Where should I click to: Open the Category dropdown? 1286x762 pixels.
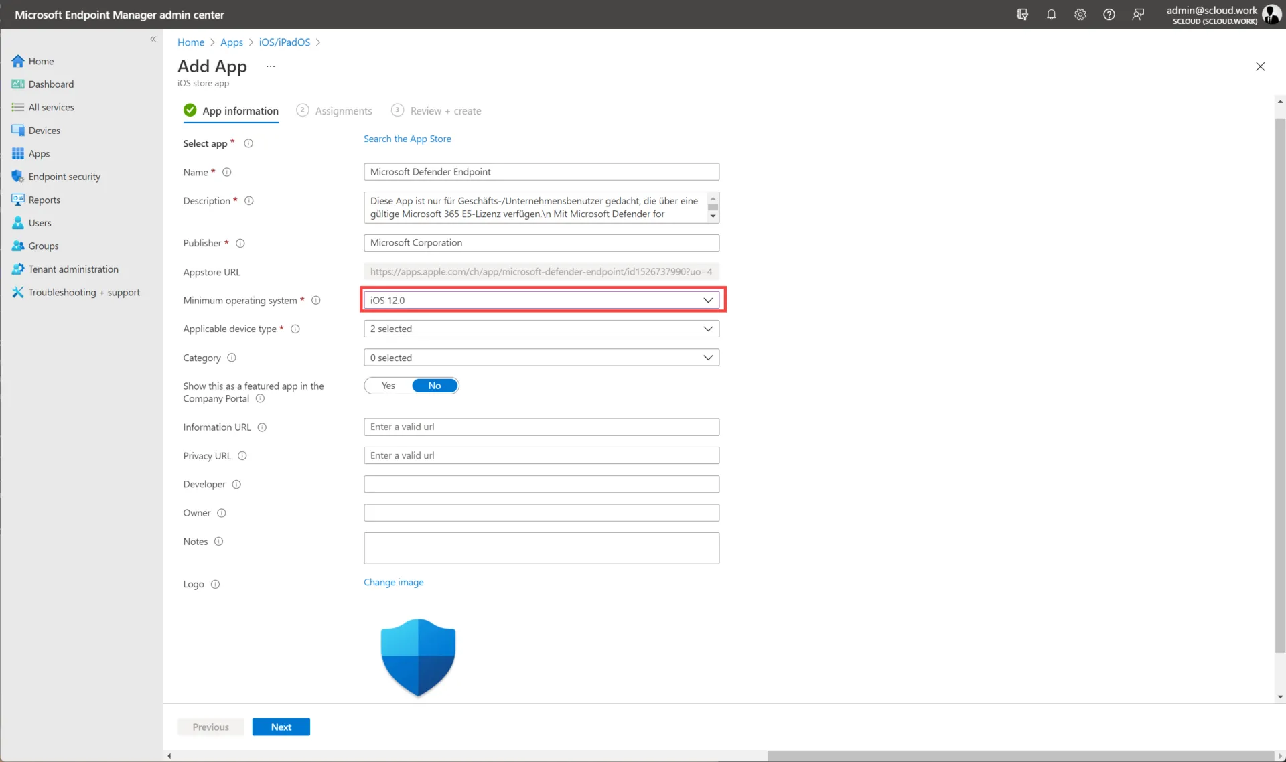(541, 358)
